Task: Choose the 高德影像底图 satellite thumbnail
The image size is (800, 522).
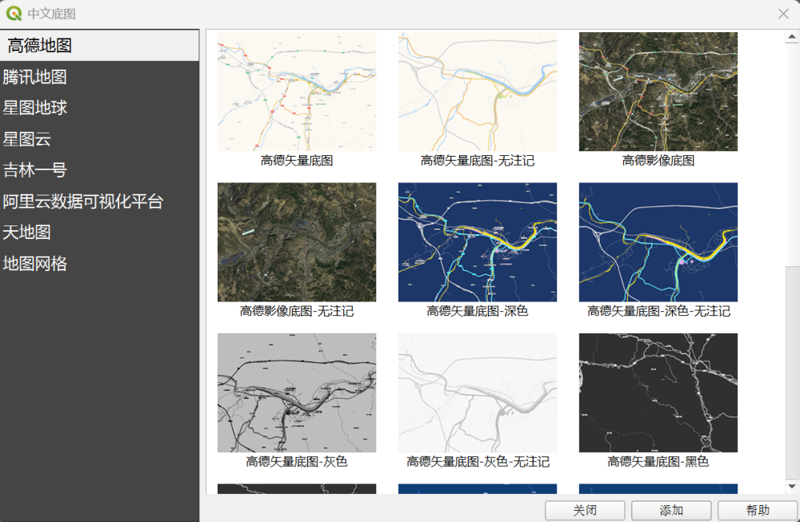Action: point(658,92)
